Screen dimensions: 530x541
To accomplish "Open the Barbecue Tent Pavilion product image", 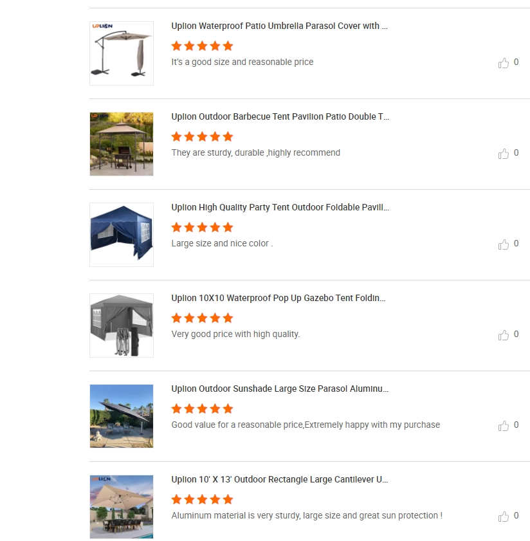I will coord(122,144).
